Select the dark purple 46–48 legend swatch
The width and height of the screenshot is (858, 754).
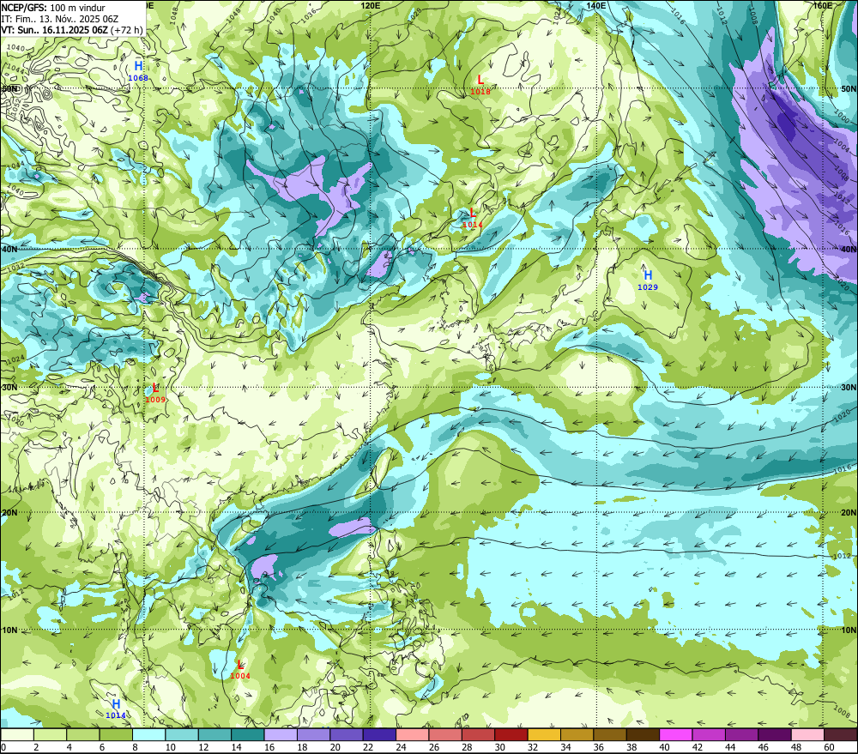coord(774,734)
